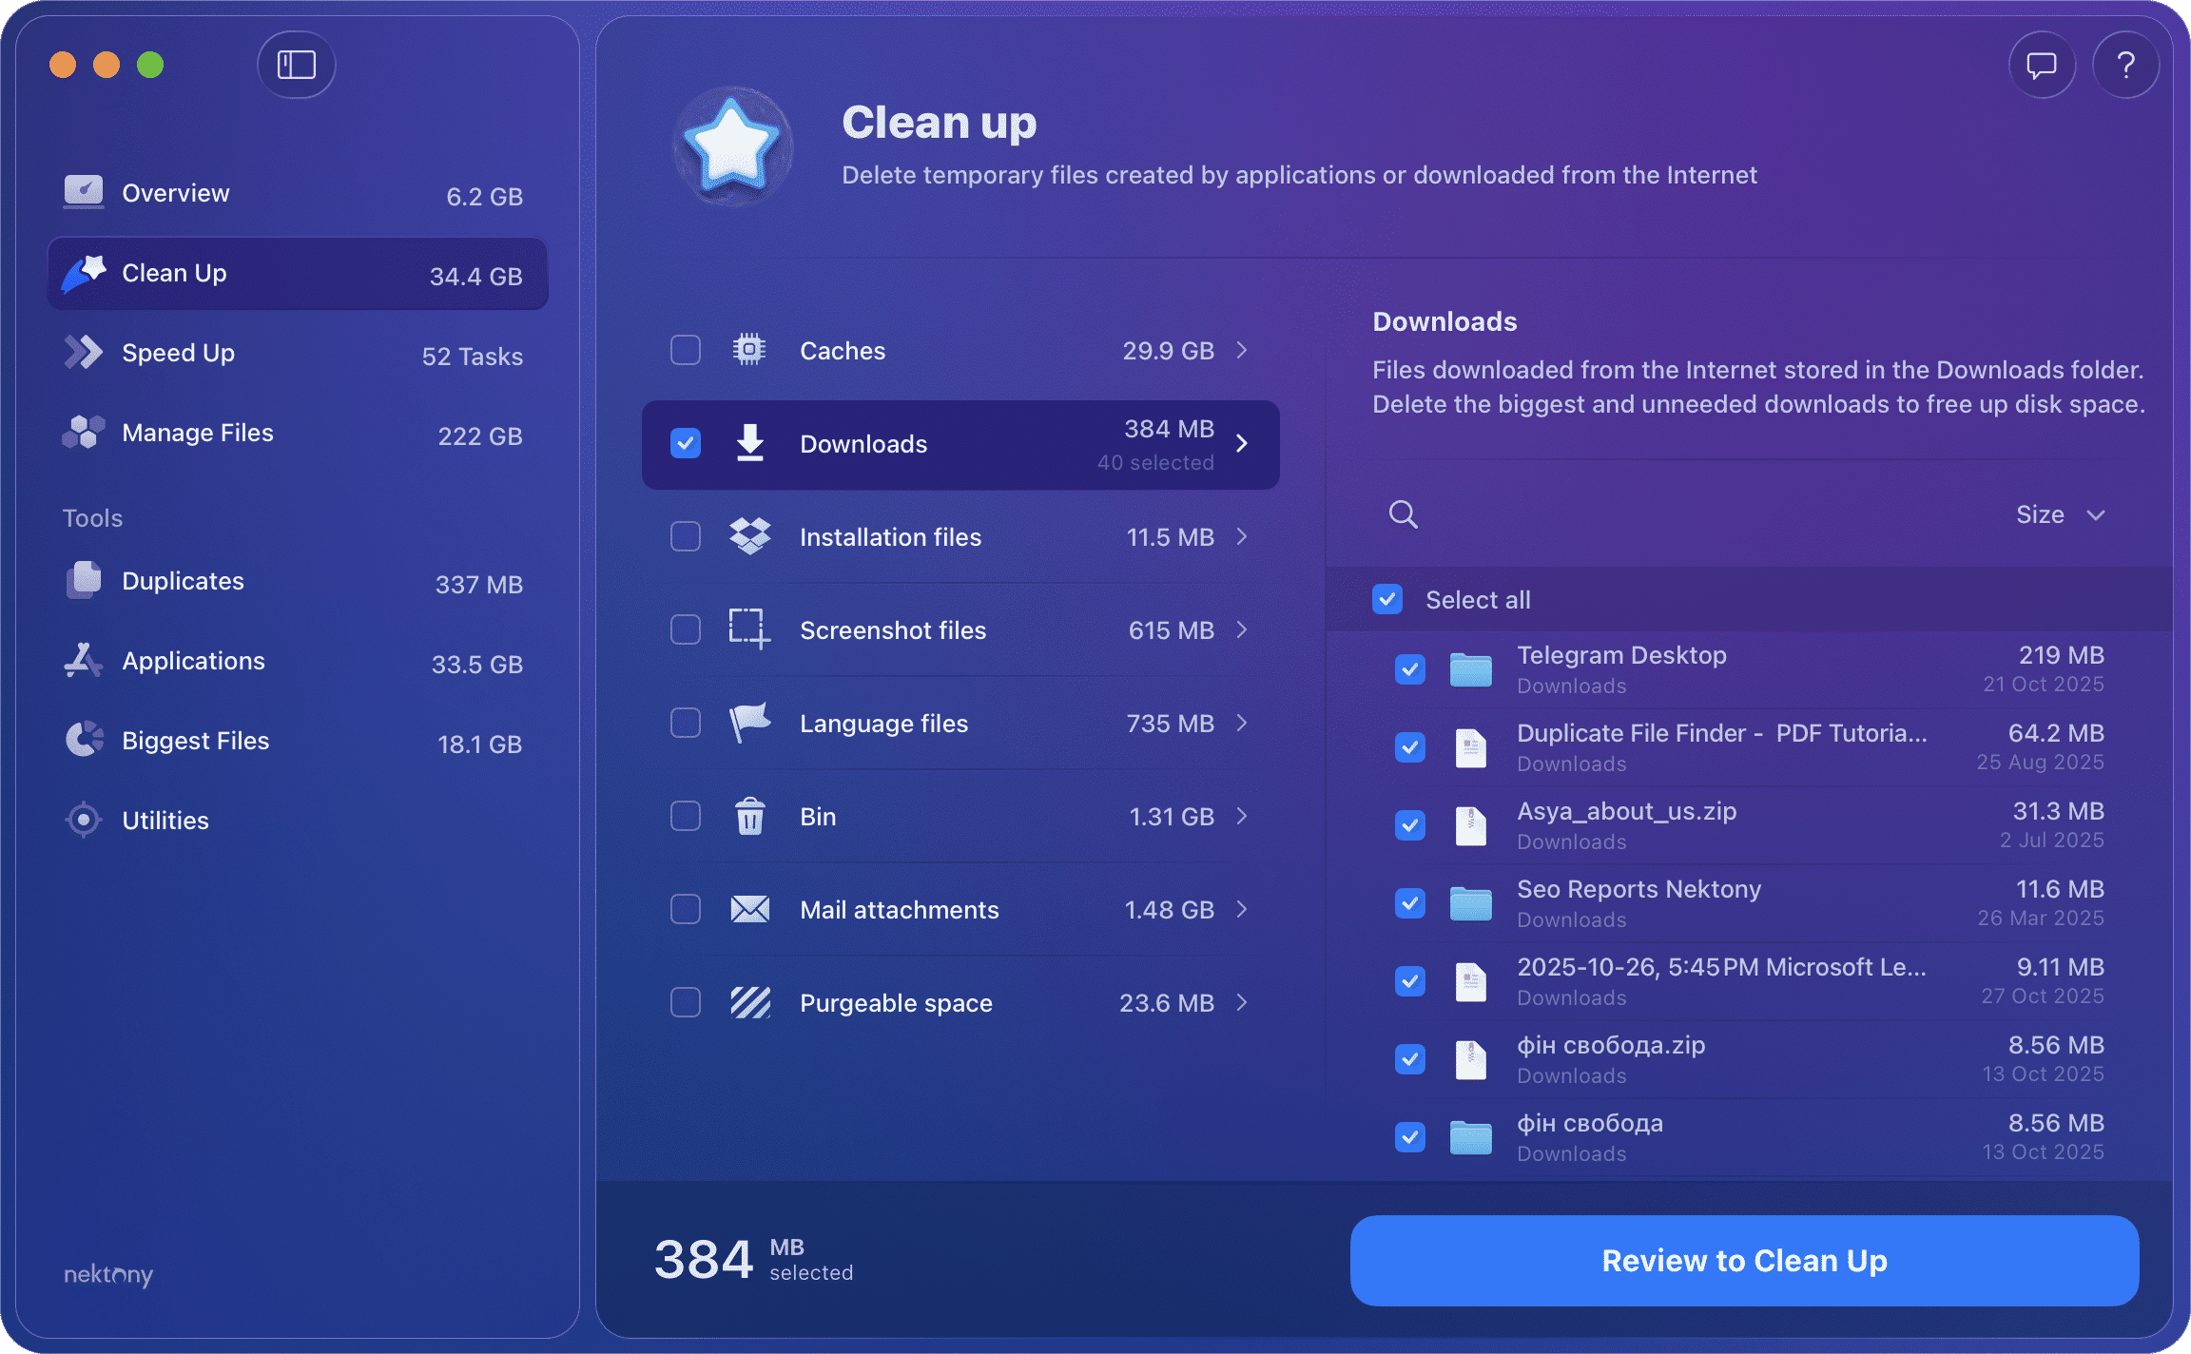Screen dimensions: 2191x1354
Task: Uncheck Select all in Downloads list
Action: click(1387, 599)
